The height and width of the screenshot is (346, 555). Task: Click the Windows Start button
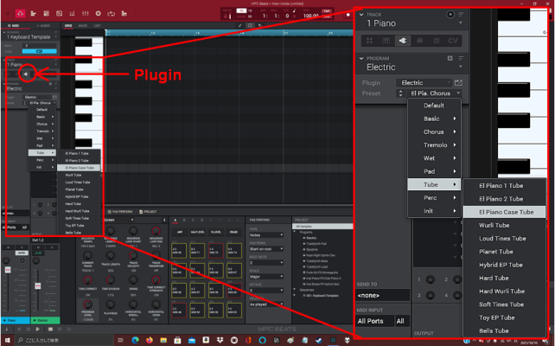point(6,341)
